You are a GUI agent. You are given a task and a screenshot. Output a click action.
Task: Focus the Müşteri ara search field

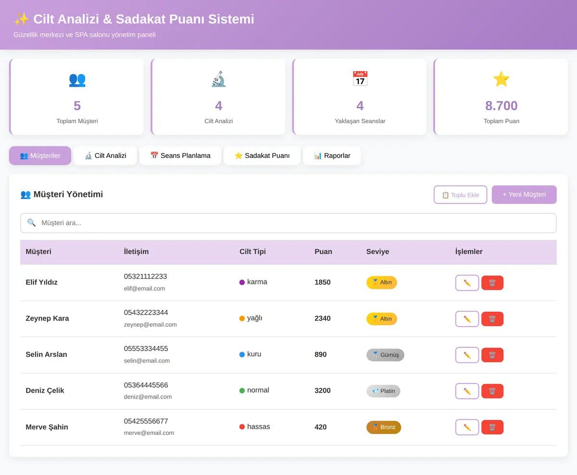pos(288,223)
